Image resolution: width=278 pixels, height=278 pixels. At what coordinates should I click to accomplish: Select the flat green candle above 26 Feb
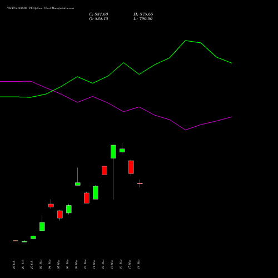[24, 242]
